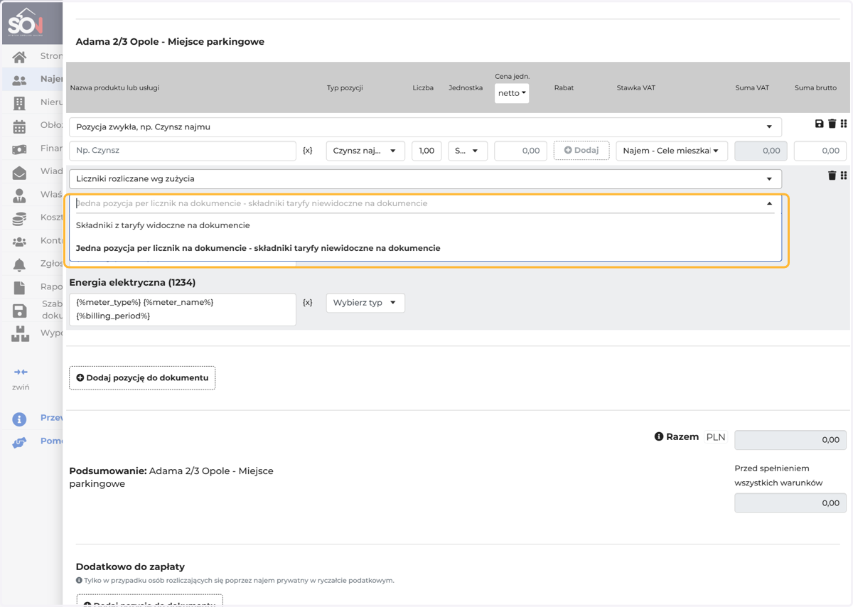The width and height of the screenshot is (853, 607).
Task: Click the greyed Suma VAT field
Action: tap(761, 151)
